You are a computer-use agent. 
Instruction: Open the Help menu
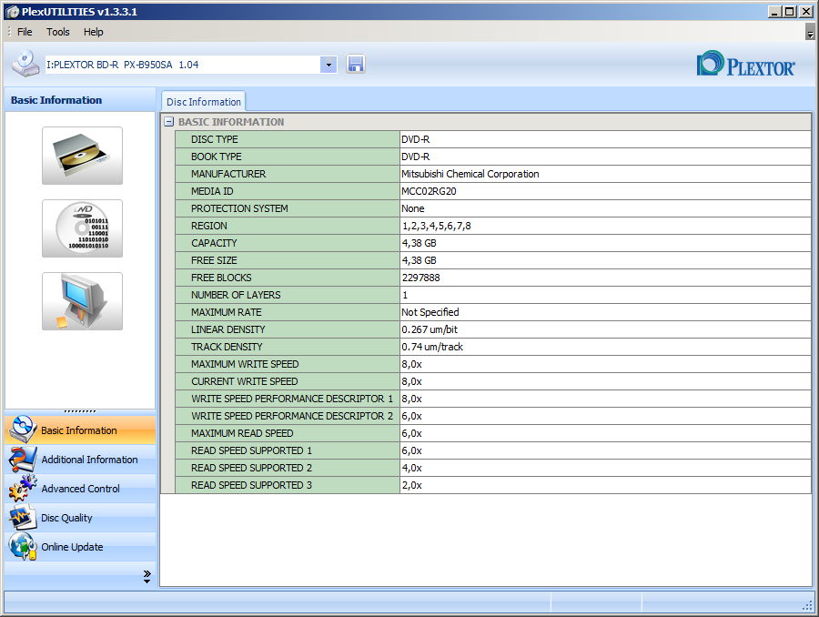pyautogui.click(x=94, y=32)
